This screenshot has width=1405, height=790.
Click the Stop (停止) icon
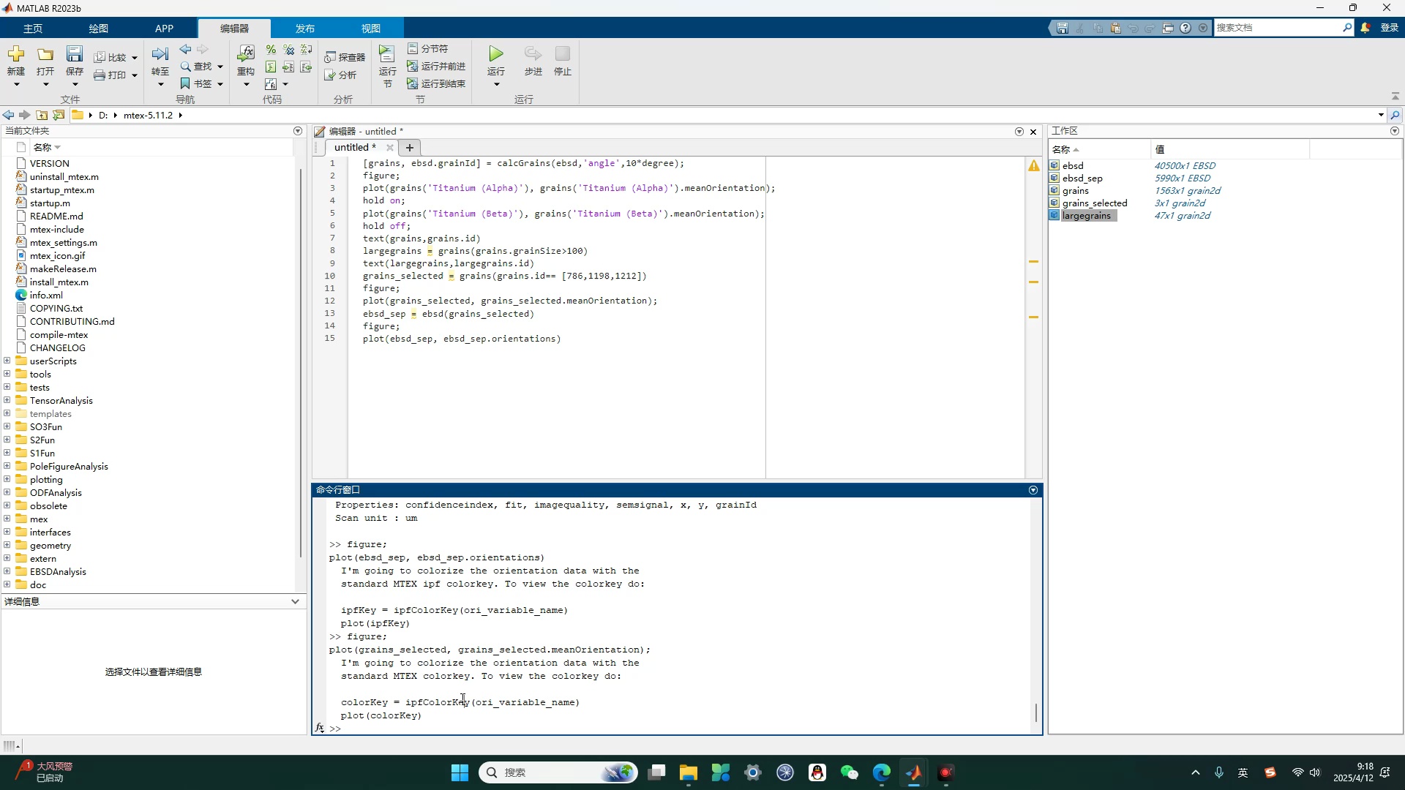pos(562,54)
